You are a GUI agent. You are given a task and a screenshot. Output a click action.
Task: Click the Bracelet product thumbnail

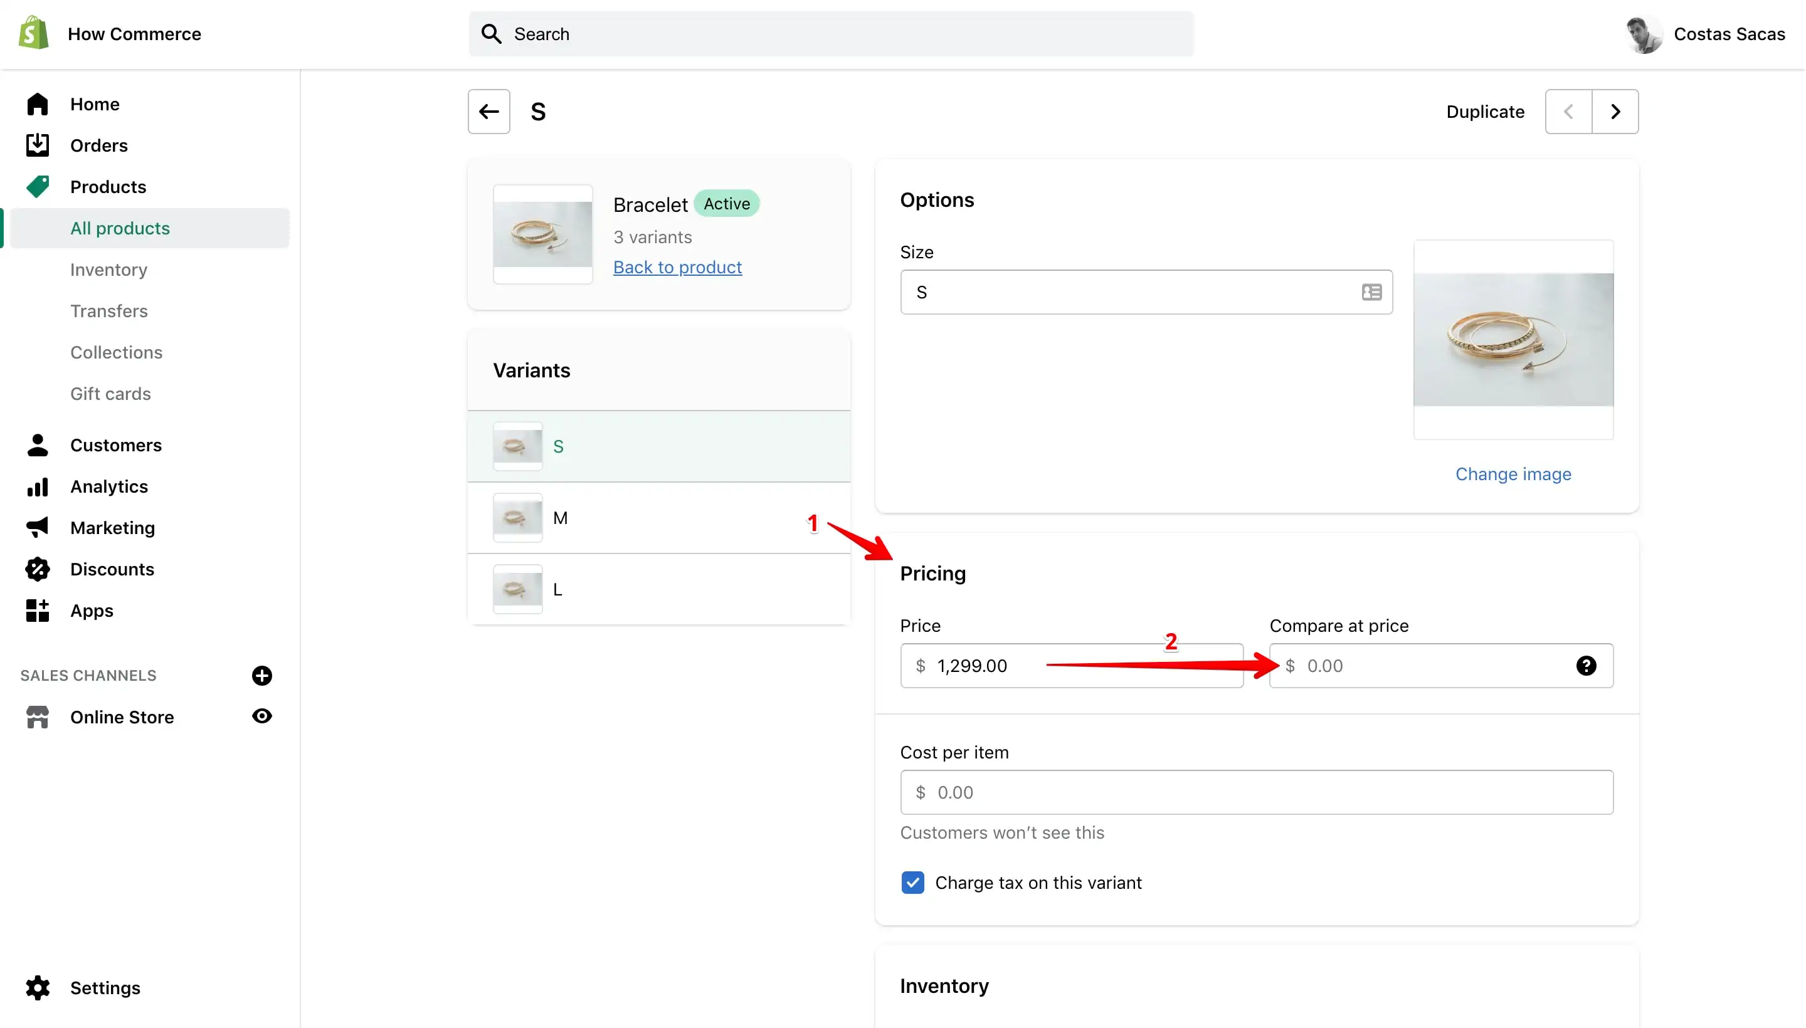pos(542,234)
